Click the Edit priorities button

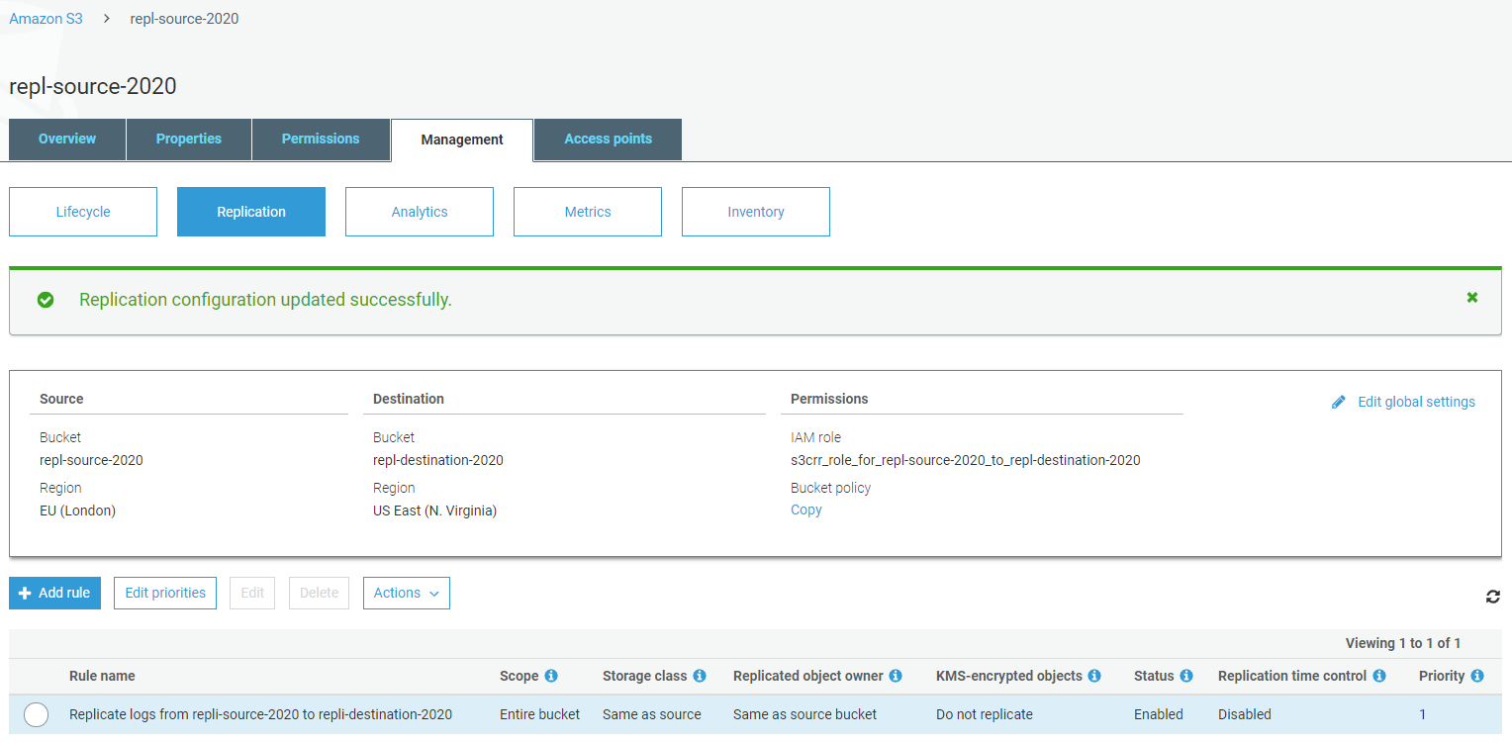pyautogui.click(x=165, y=594)
